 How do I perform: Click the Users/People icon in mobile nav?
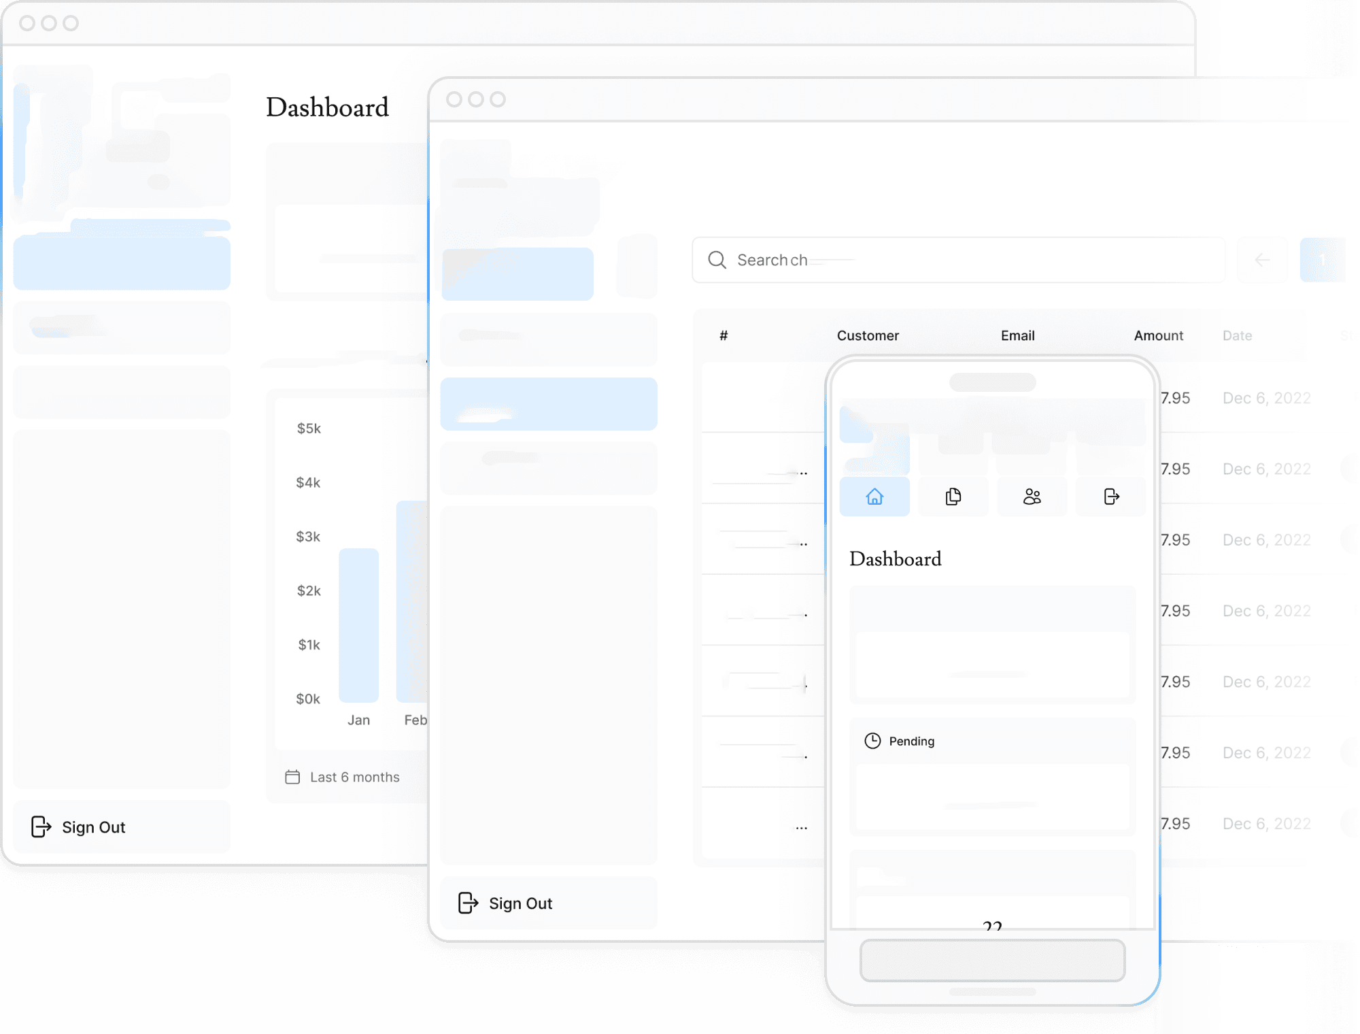coord(1032,497)
